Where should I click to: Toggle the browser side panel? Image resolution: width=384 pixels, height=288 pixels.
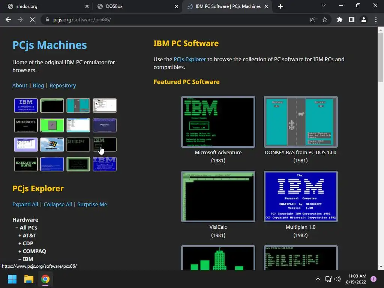click(352, 19)
